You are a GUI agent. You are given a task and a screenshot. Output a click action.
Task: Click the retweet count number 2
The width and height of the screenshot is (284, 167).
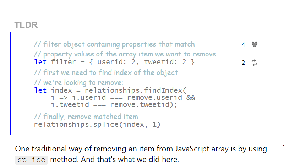pos(243,63)
